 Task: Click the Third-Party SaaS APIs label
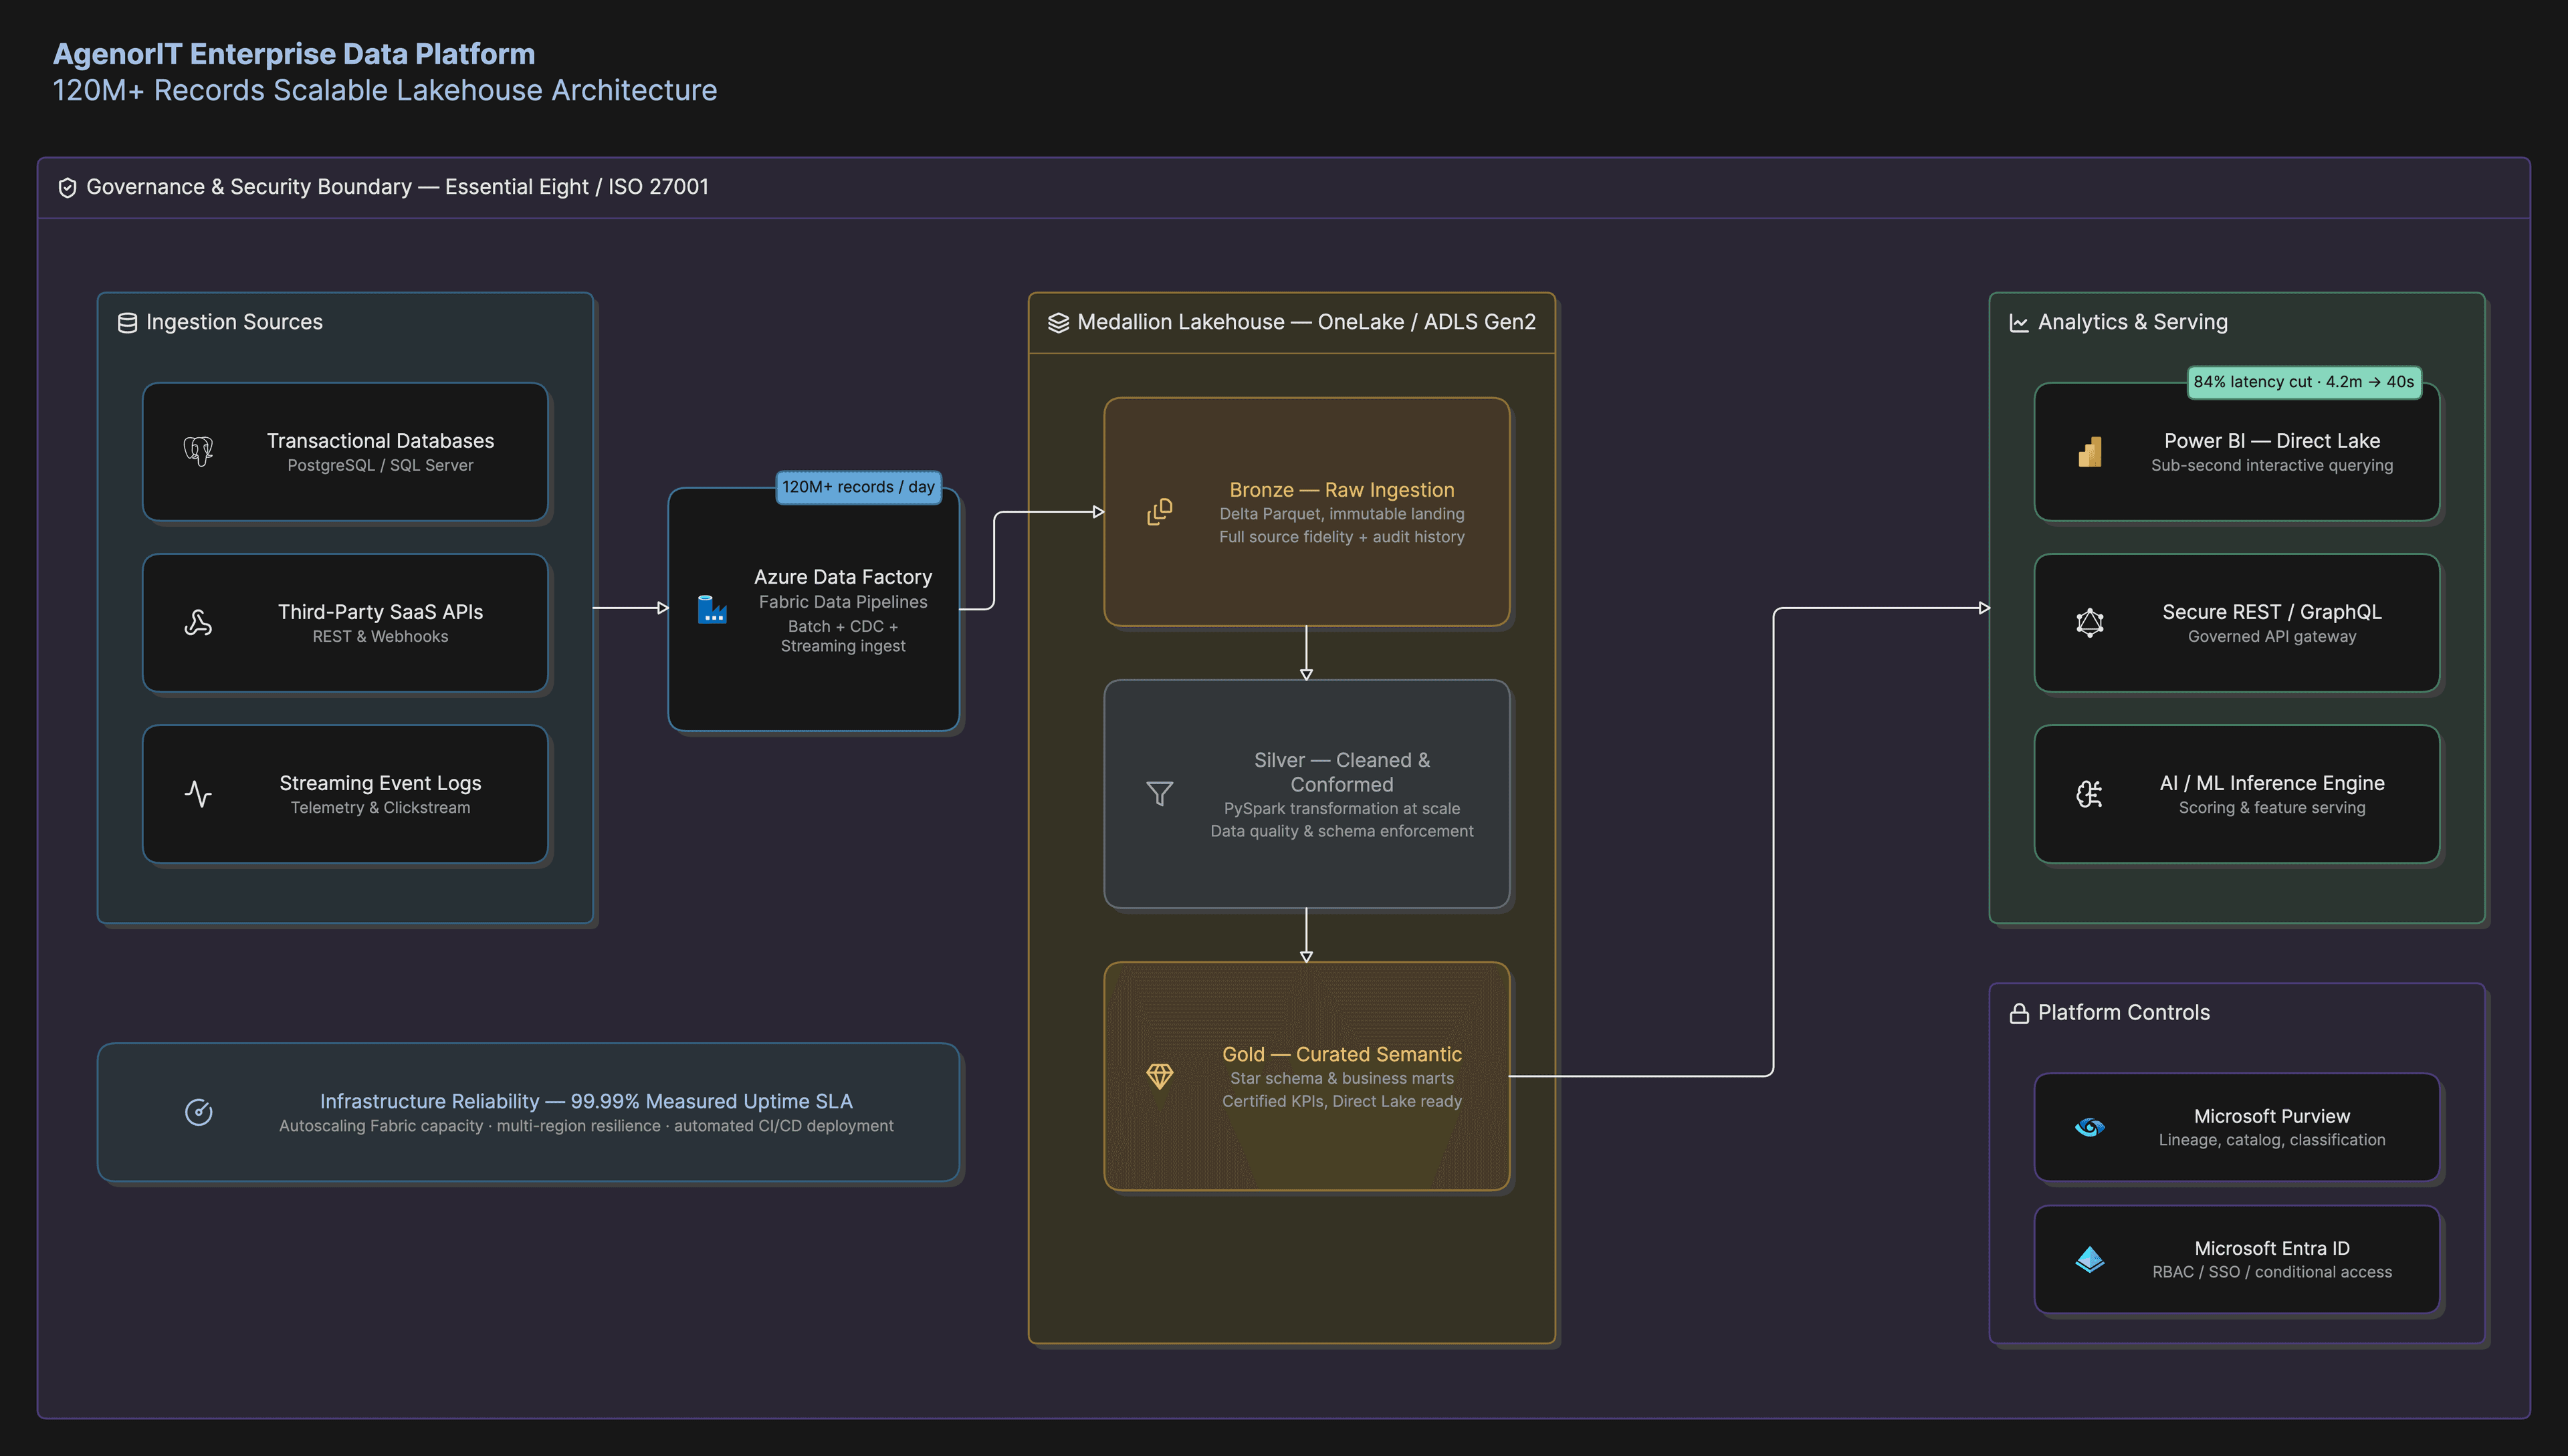(380, 612)
